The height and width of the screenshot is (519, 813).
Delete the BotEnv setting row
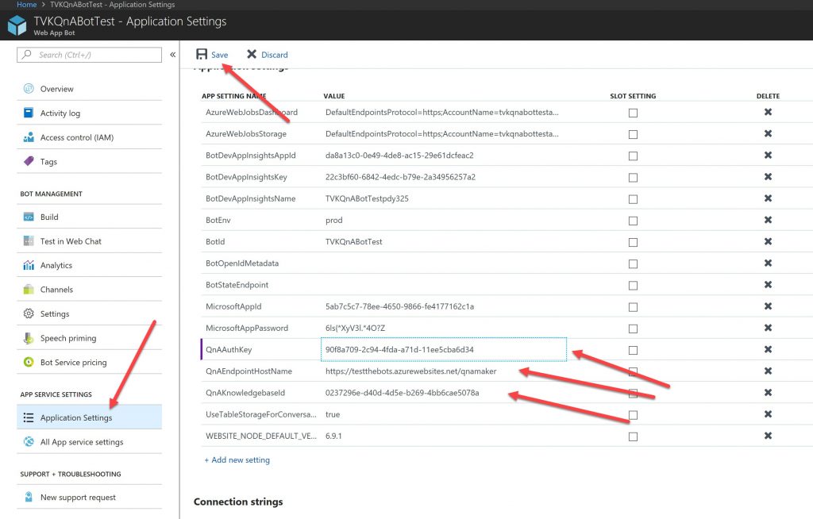coord(768,220)
